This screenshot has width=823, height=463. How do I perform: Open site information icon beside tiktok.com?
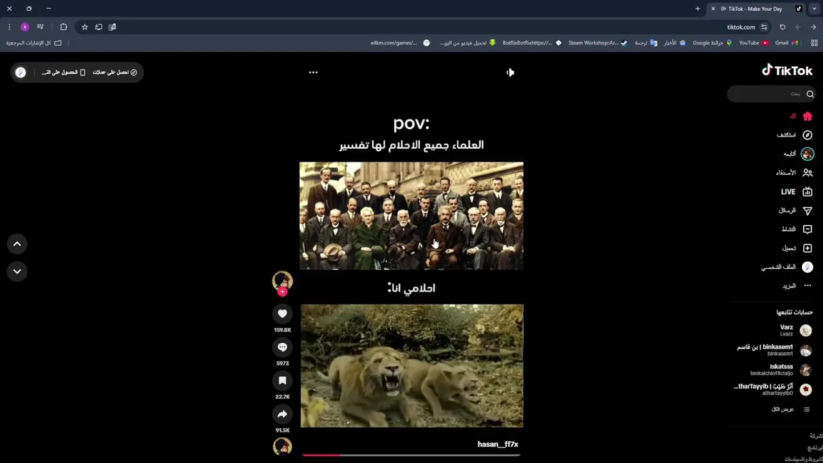764,27
